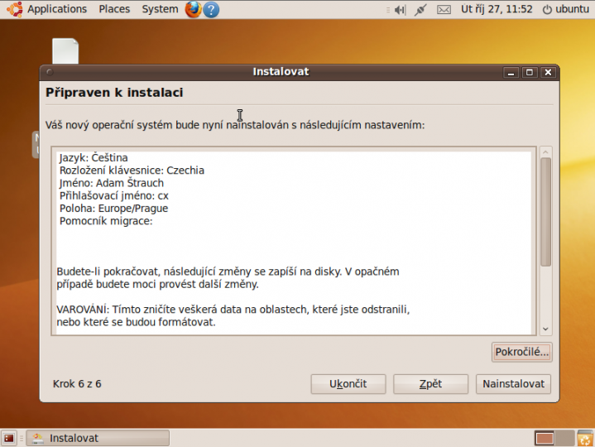Screen dimensions: 595x447
Task: Select the document file icon on the desktop
Action: point(65,50)
